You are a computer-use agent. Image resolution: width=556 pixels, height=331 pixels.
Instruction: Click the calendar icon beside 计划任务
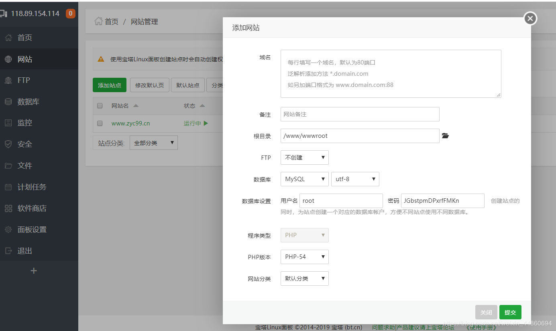(x=8, y=187)
